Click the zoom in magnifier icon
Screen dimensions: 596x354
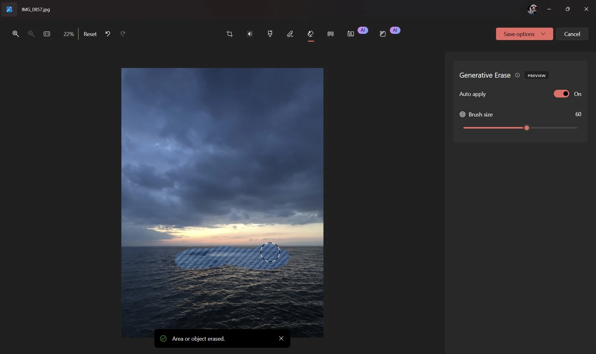[x=16, y=34]
